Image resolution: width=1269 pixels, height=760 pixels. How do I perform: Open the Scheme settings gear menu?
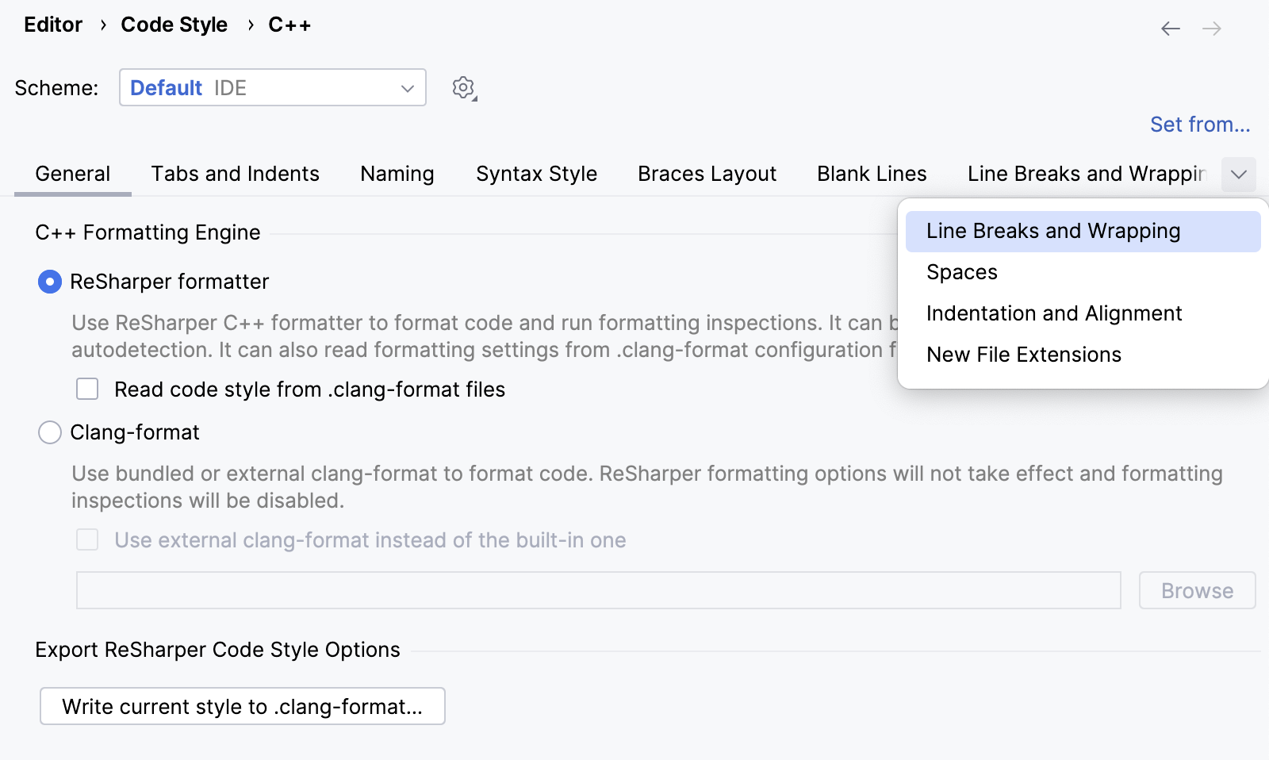pyautogui.click(x=464, y=87)
